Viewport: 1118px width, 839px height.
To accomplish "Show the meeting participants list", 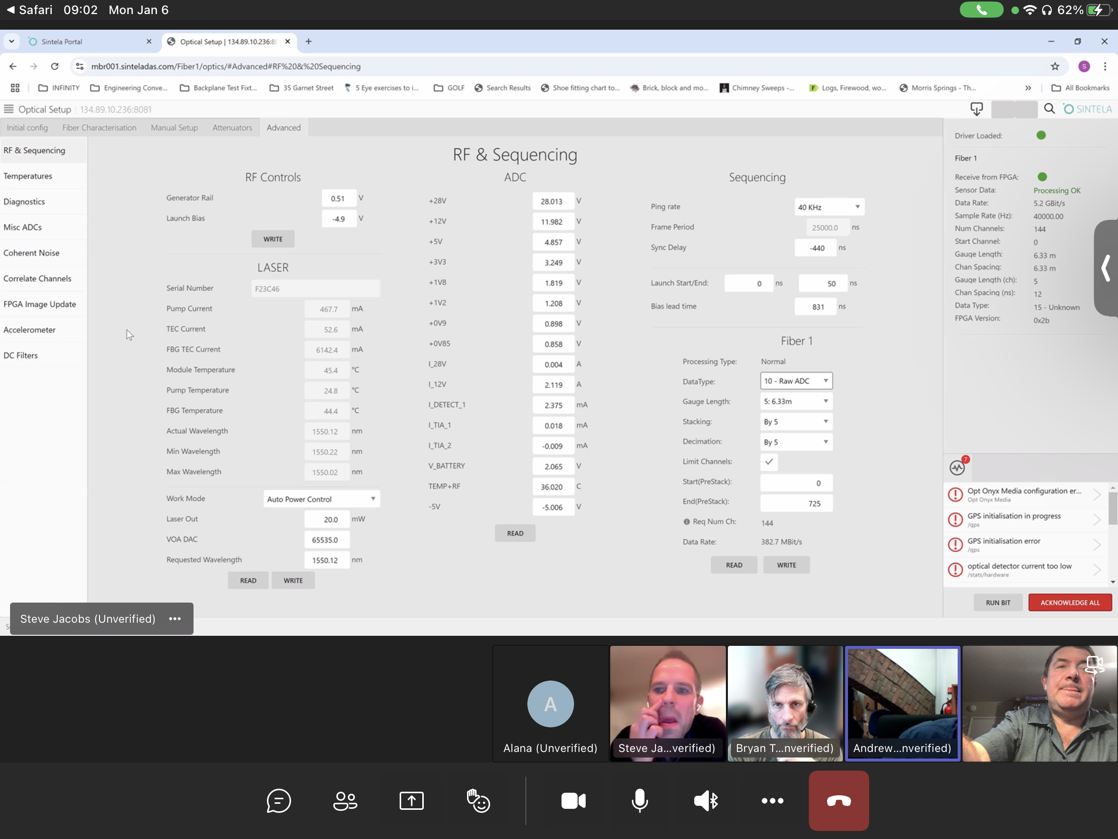I will click(345, 801).
